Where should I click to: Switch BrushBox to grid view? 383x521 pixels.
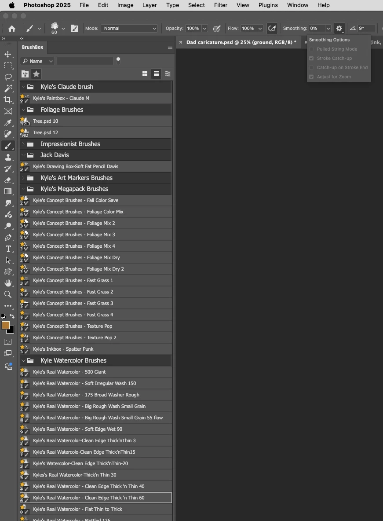click(145, 74)
